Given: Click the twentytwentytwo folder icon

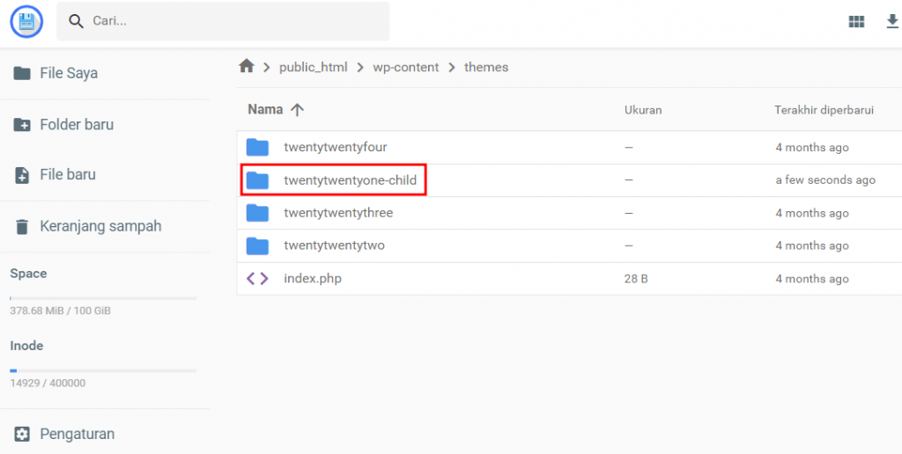Looking at the screenshot, I should (257, 245).
